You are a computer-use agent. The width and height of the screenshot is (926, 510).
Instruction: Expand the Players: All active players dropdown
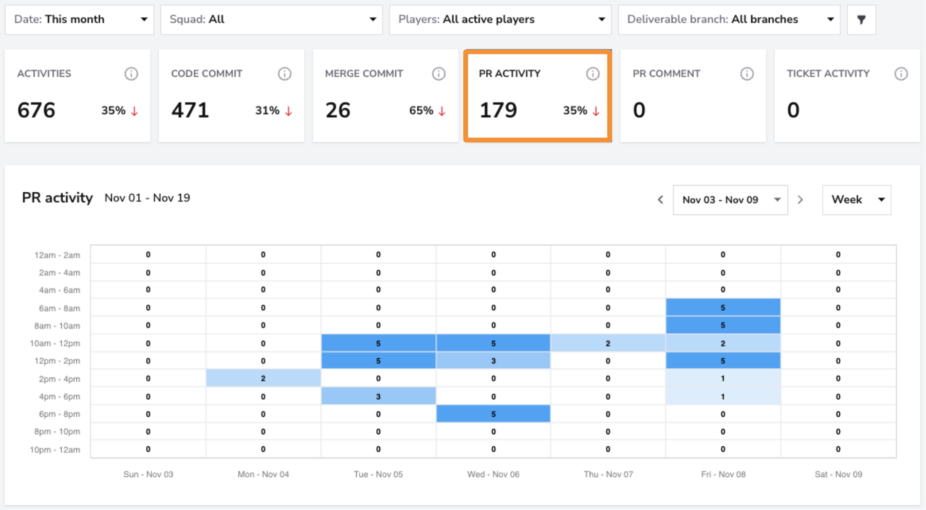(x=500, y=19)
